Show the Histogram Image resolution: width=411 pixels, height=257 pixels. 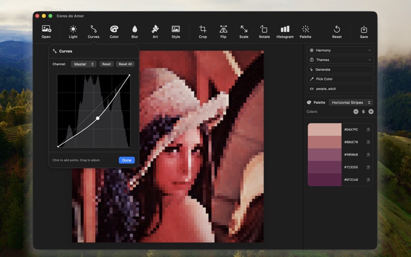(x=285, y=32)
